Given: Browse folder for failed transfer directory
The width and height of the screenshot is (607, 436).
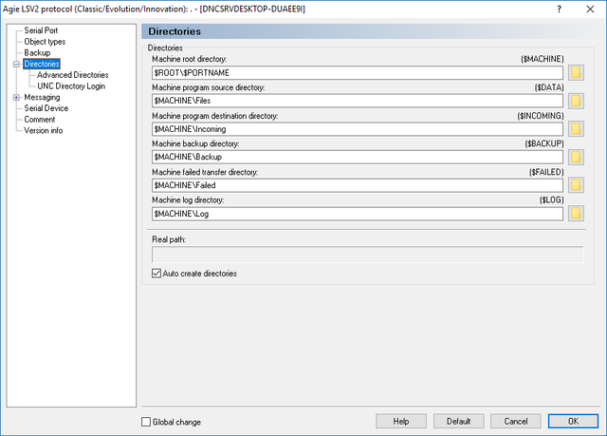Looking at the screenshot, I should pos(576,185).
